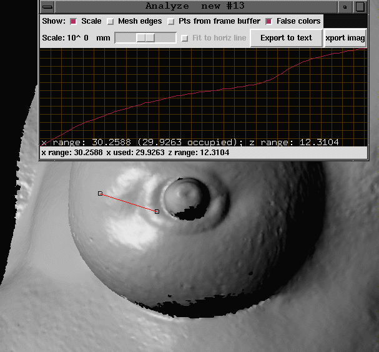Click the maximize square button in title bar
The width and height of the screenshot is (379, 352).
pyautogui.click(x=360, y=6)
